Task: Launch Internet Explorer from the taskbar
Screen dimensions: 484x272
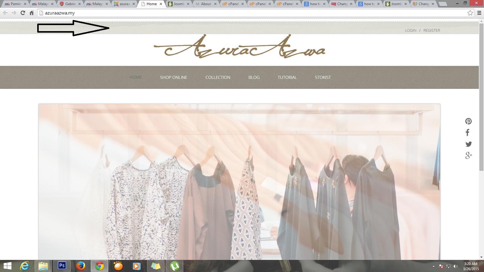Action: [25, 266]
